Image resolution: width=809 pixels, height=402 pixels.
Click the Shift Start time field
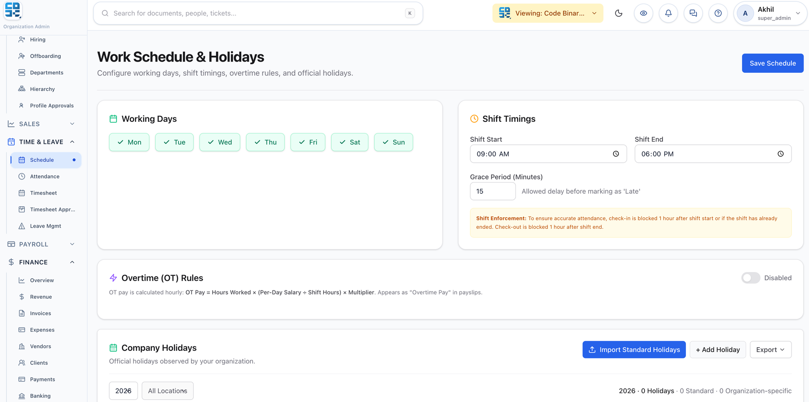coord(548,154)
